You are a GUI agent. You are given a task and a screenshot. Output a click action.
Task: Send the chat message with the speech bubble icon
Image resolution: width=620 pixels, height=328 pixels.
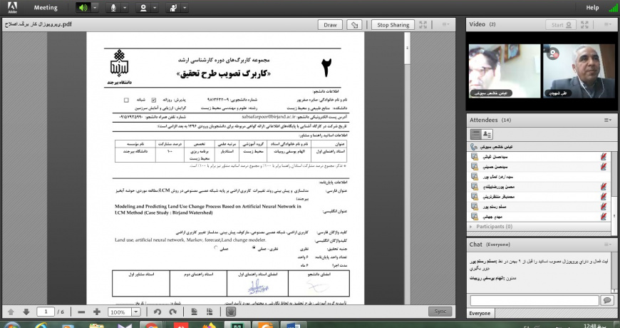coord(606,300)
